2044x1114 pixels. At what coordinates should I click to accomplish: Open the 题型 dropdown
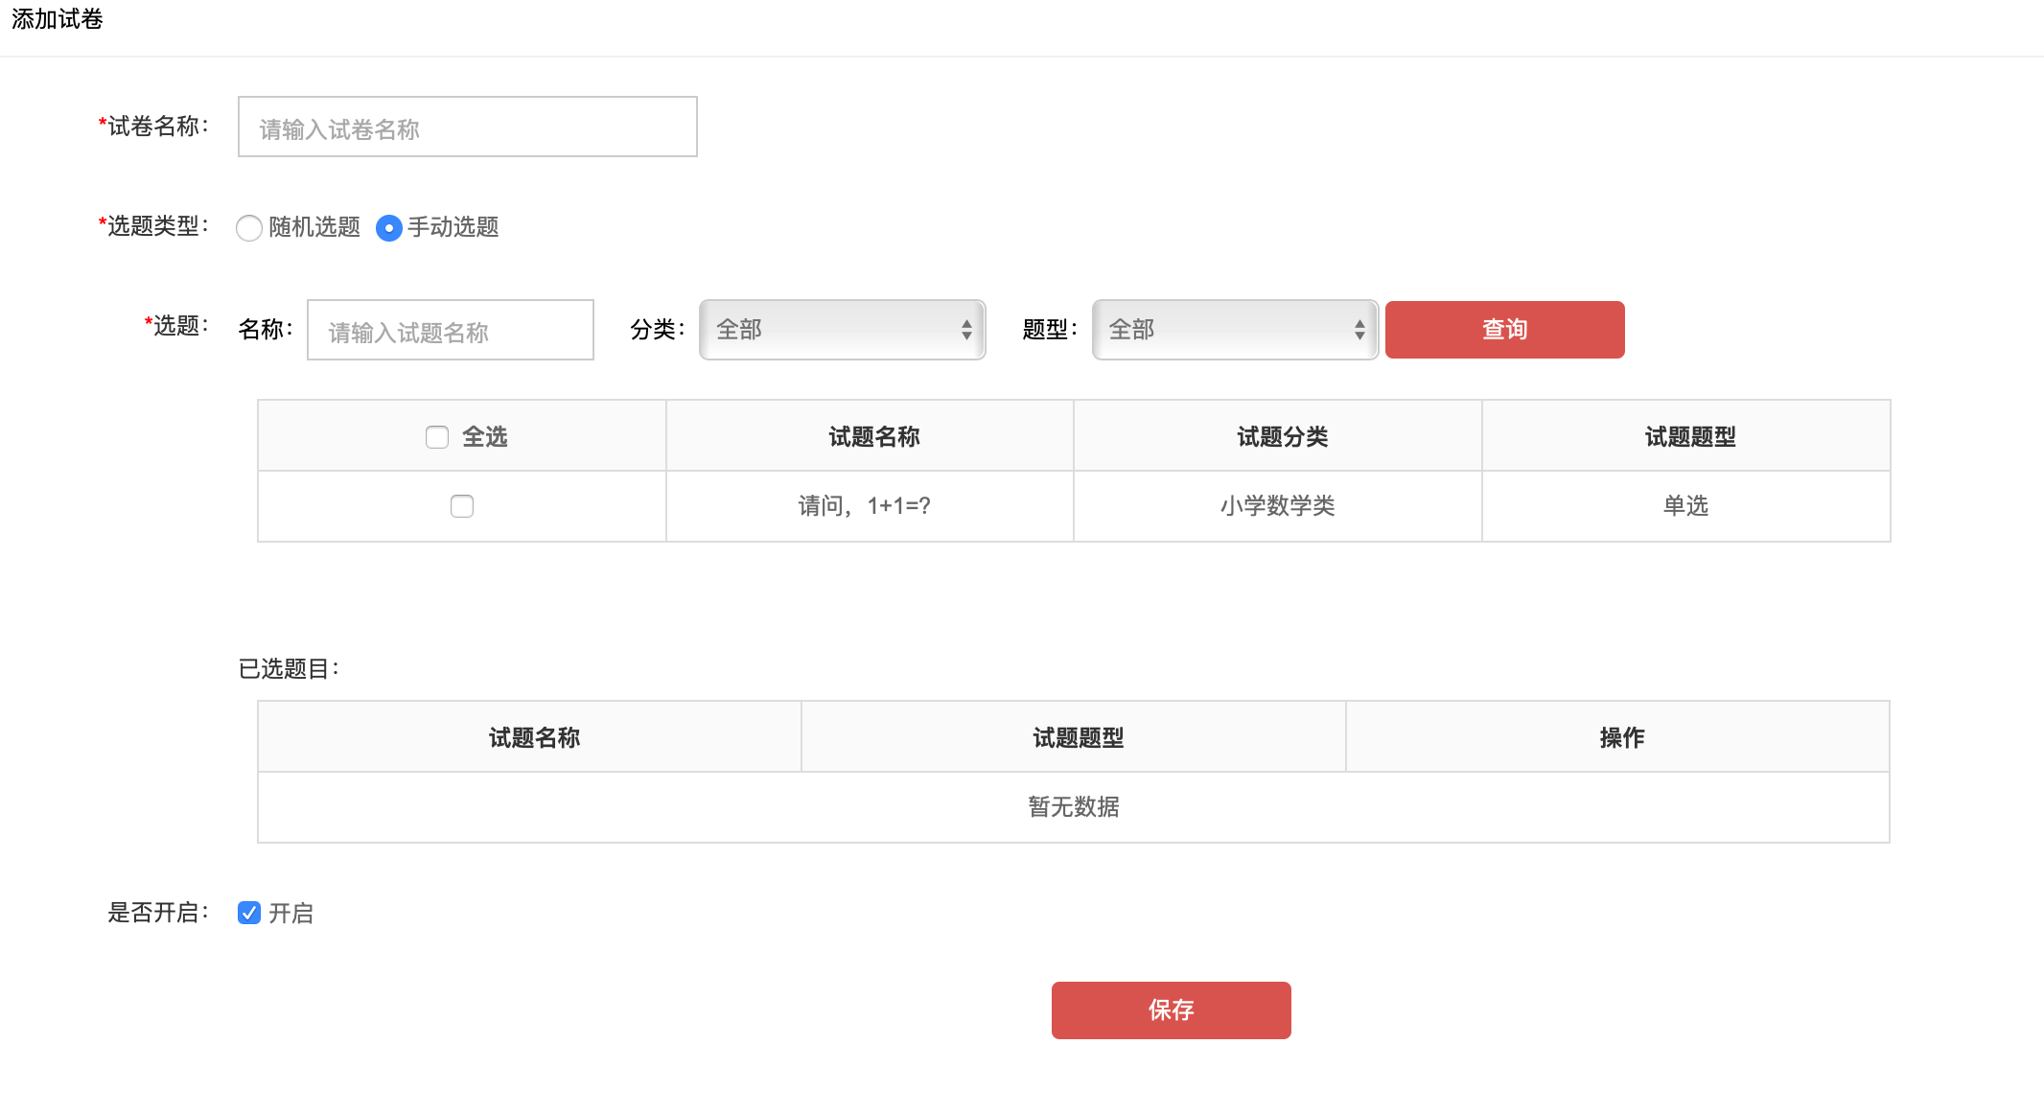click(x=1236, y=330)
